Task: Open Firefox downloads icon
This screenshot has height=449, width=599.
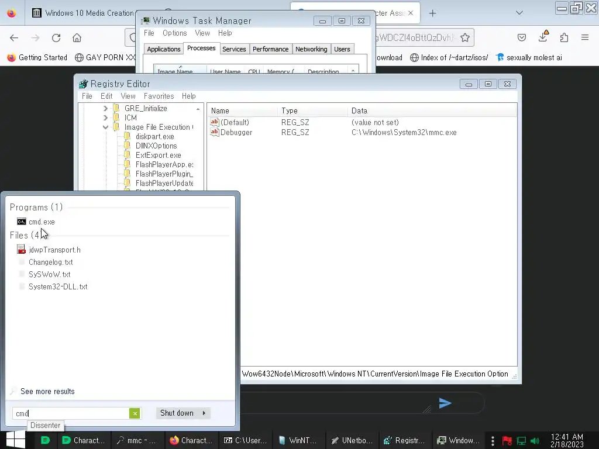Action: click(543, 37)
